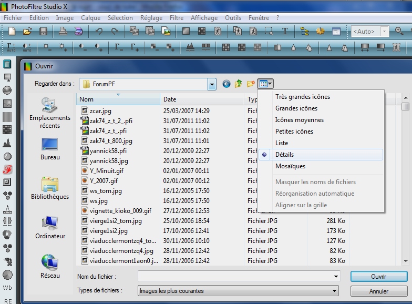The image size is (412, 304).
Task: Click the single triangle Sharpen icon
Action: pyautogui.click(x=329, y=47)
